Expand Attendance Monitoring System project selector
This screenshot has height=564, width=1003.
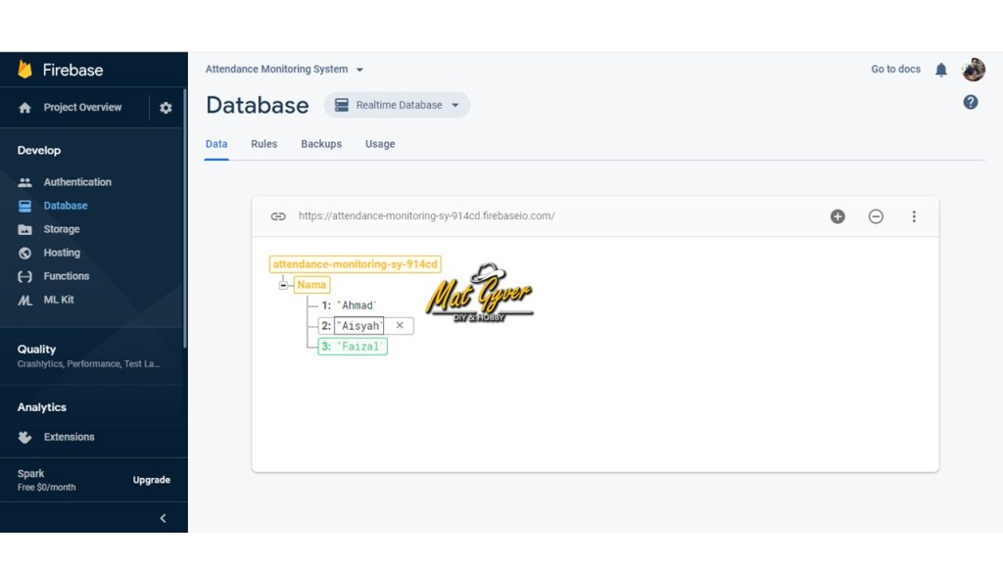click(284, 70)
